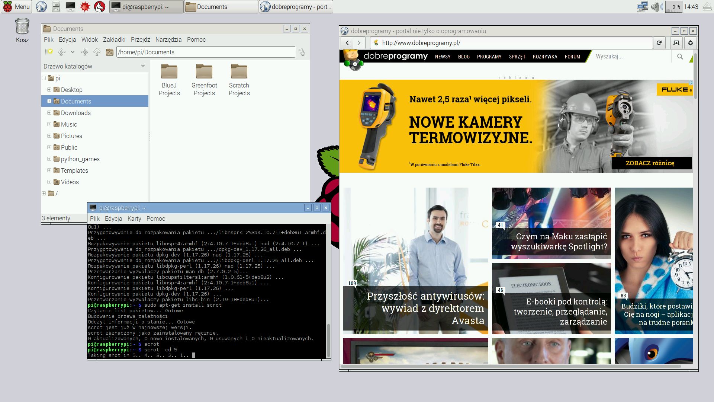Open the Drzewo katalogów side pane dropdown

pyautogui.click(x=143, y=66)
